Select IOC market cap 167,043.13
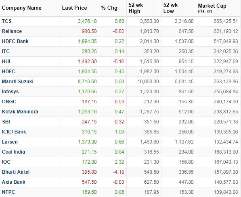241x197 pixels. point(226,162)
